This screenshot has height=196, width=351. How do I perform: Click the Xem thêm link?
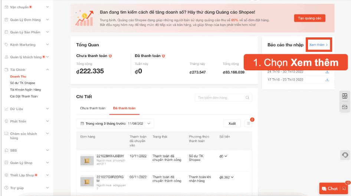[319, 45]
